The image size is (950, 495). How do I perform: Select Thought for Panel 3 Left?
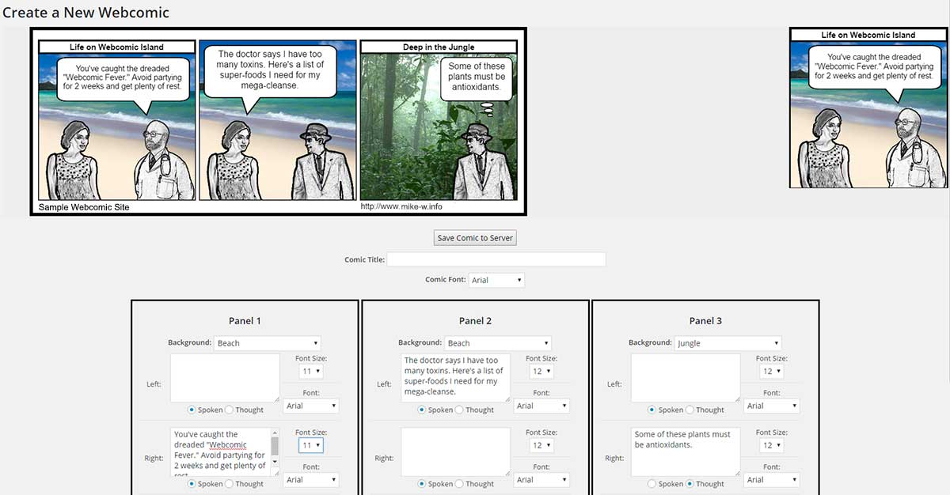(690, 410)
